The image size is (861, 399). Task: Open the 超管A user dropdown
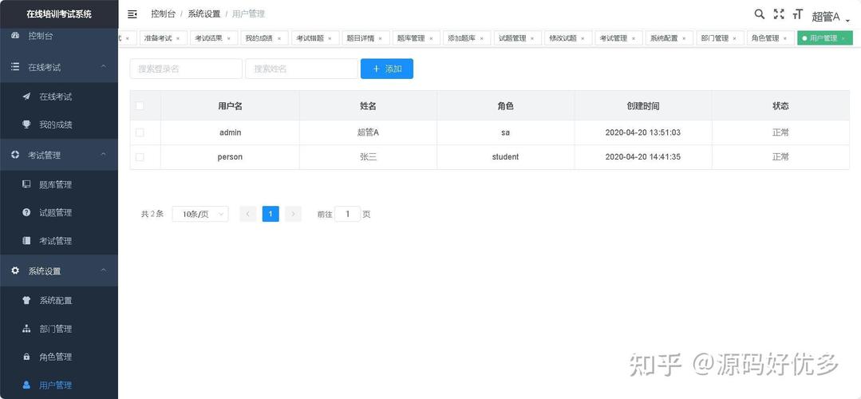831,17
